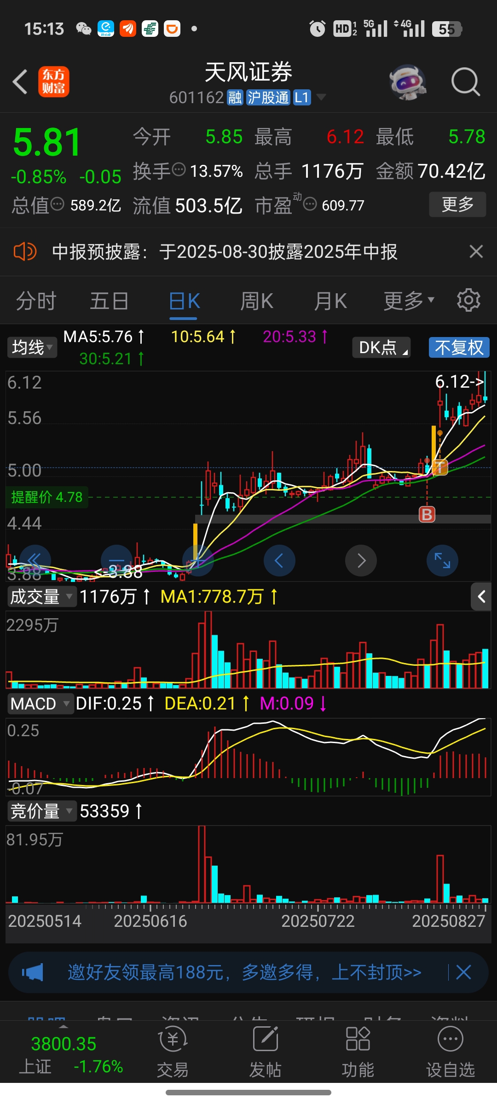Toggle the DK点 indicator

pos(381,347)
